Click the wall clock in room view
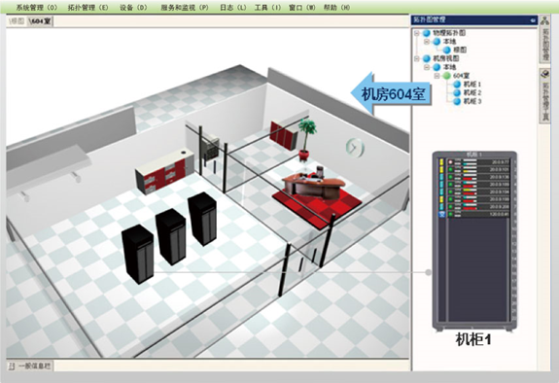The width and height of the screenshot is (559, 383). click(355, 147)
